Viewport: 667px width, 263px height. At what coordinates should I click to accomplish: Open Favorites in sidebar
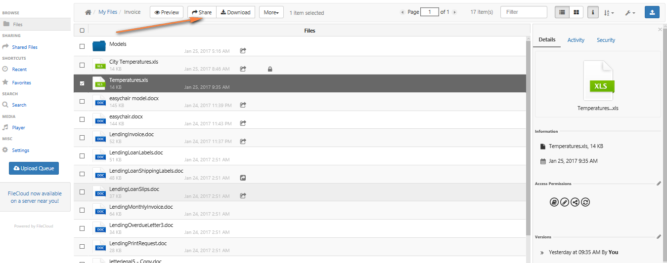coord(22,83)
